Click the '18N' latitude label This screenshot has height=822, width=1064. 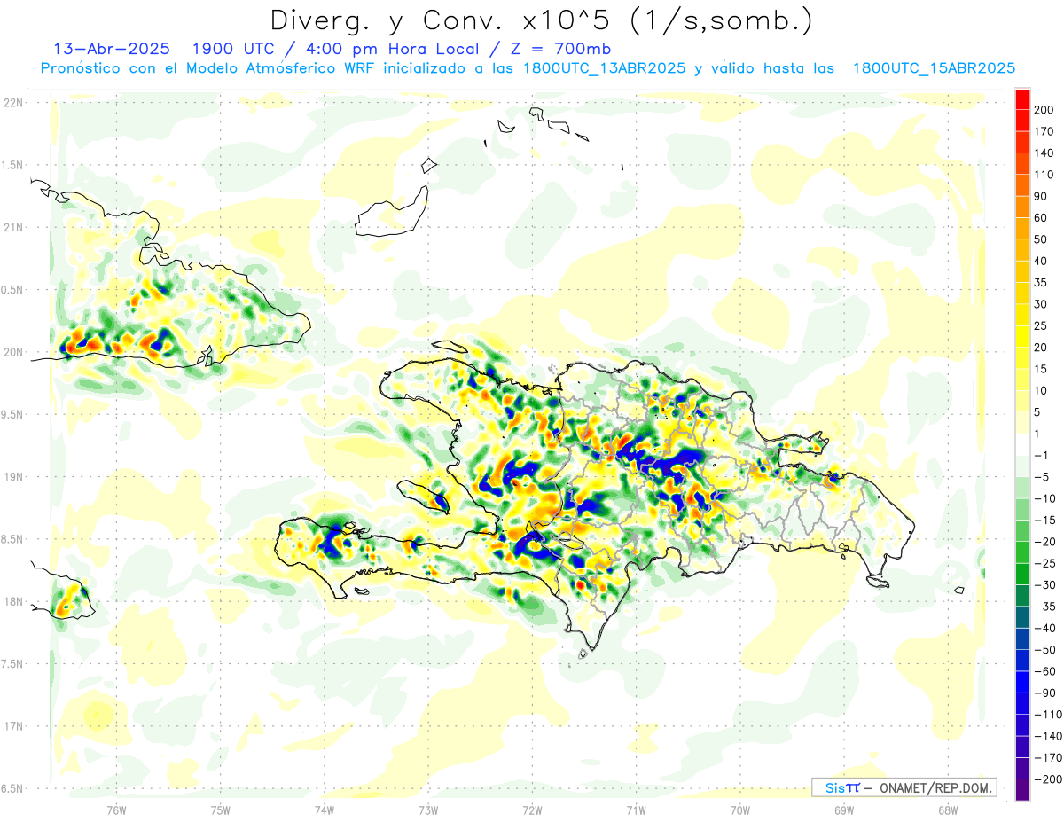[x=13, y=601]
